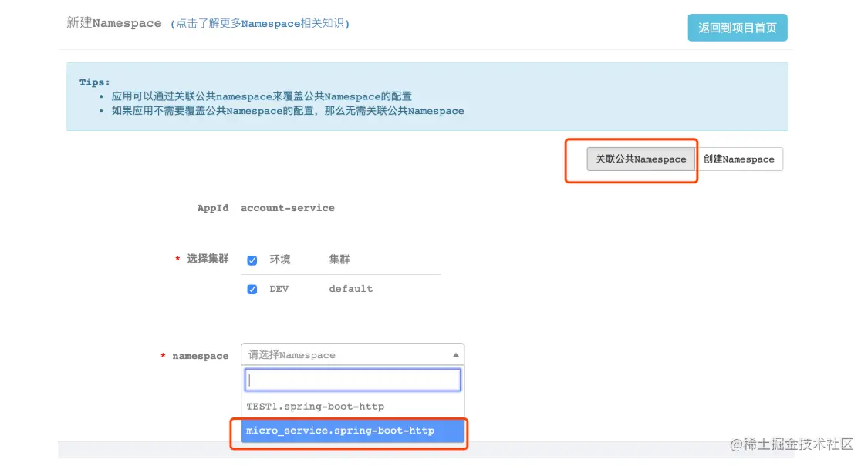Viewport: 868px width, 466px height.
Task: Uncheck the DEV cluster checkbox
Action: click(252, 289)
